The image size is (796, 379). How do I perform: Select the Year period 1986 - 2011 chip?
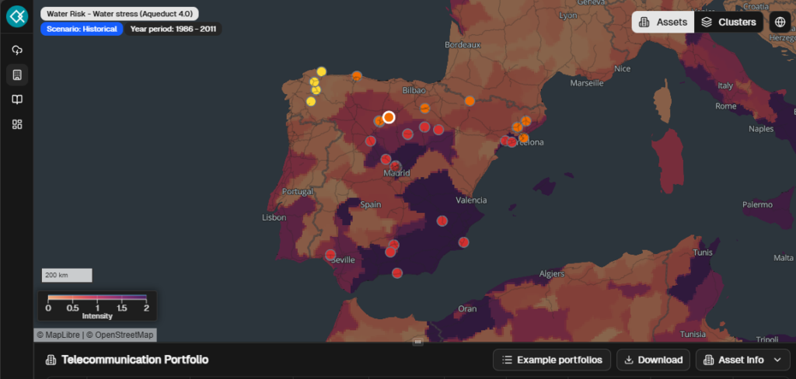coord(173,29)
